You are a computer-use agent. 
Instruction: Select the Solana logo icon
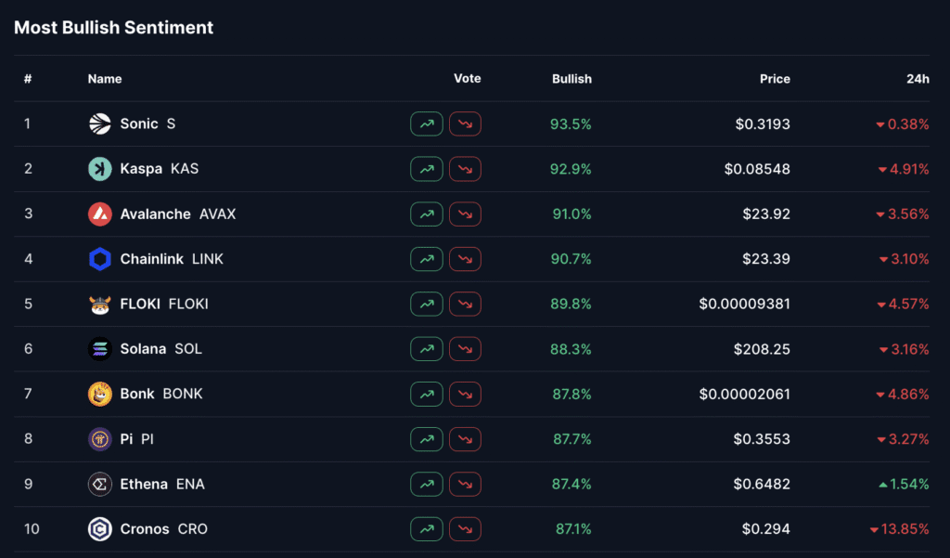tap(102, 348)
